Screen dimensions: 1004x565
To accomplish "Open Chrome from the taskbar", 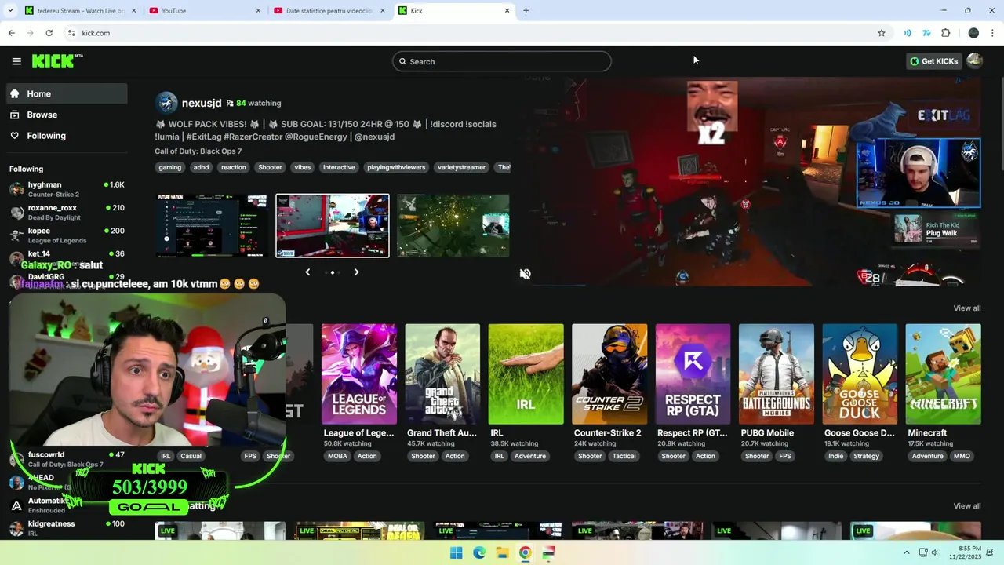I will click(525, 553).
